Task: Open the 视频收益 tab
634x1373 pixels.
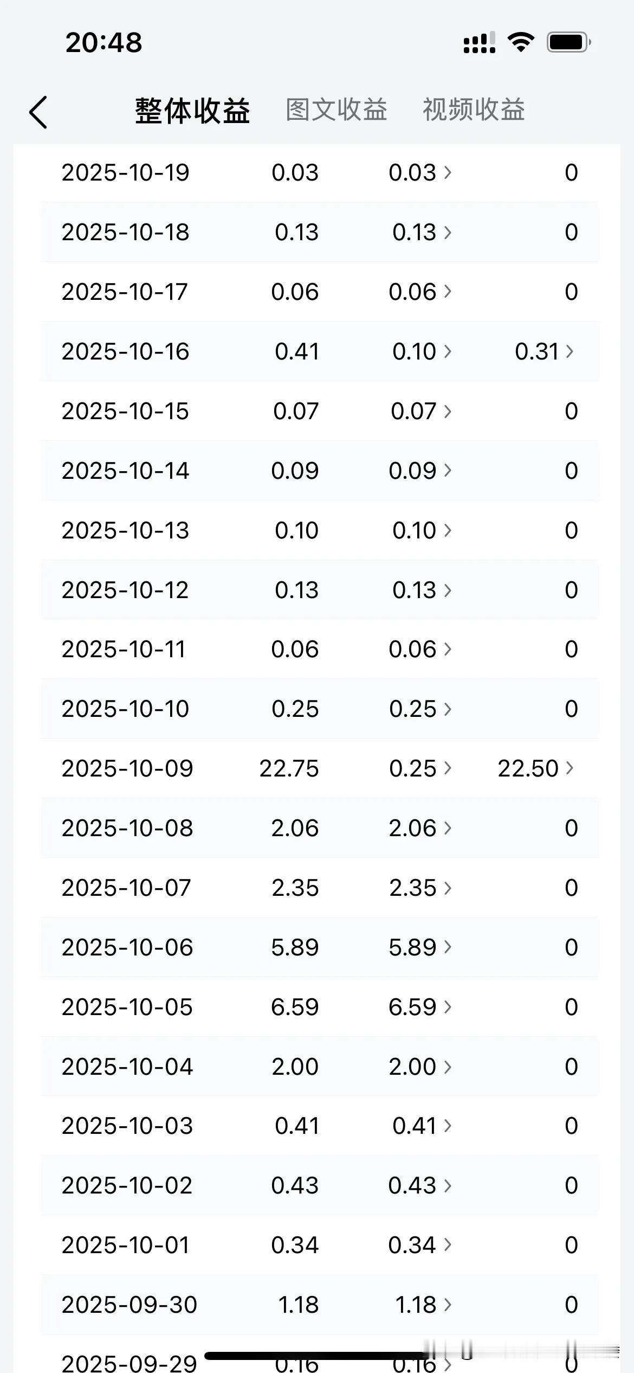Action: 474,110
